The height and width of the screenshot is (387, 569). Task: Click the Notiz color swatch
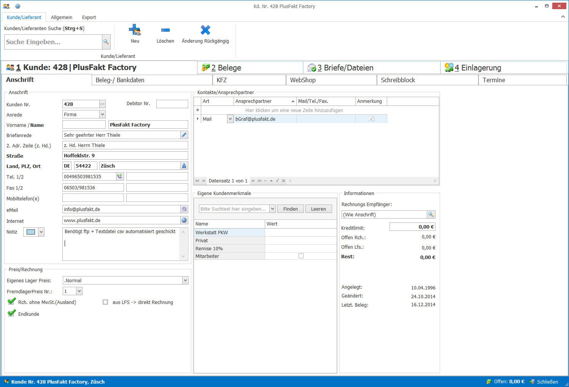point(31,232)
